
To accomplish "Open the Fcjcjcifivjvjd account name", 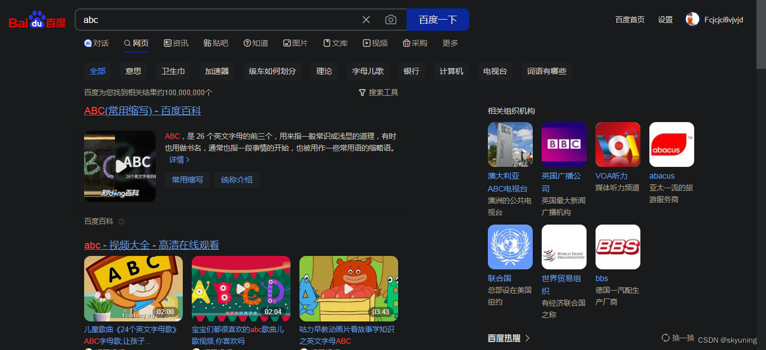I will pyautogui.click(x=724, y=20).
